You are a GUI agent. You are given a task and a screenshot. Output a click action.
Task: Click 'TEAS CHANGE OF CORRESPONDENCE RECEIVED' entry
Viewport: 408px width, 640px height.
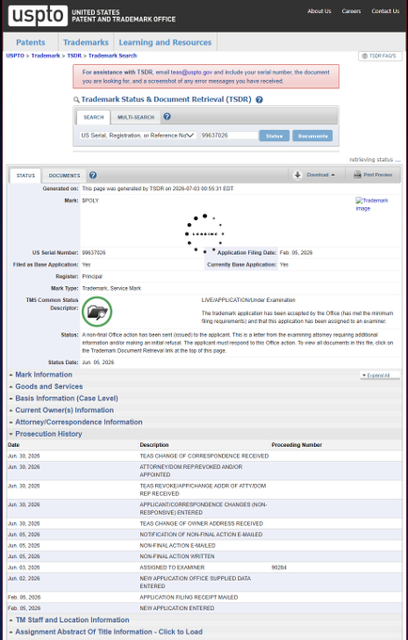click(x=204, y=456)
